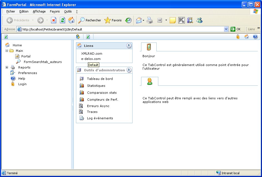This screenshot has height=177, width=262.
Task: Collapse the Main tree node
Action: [7, 51]
